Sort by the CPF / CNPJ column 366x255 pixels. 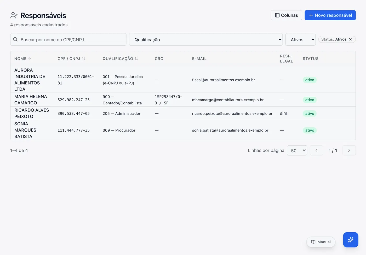click(x=71, y=59)
